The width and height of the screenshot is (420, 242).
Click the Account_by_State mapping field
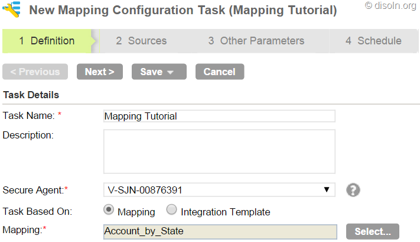pyautogui.click(x=219, y=231)
